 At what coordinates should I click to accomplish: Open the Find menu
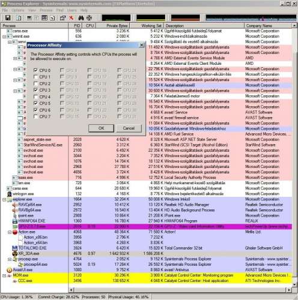tap(59, 10)
